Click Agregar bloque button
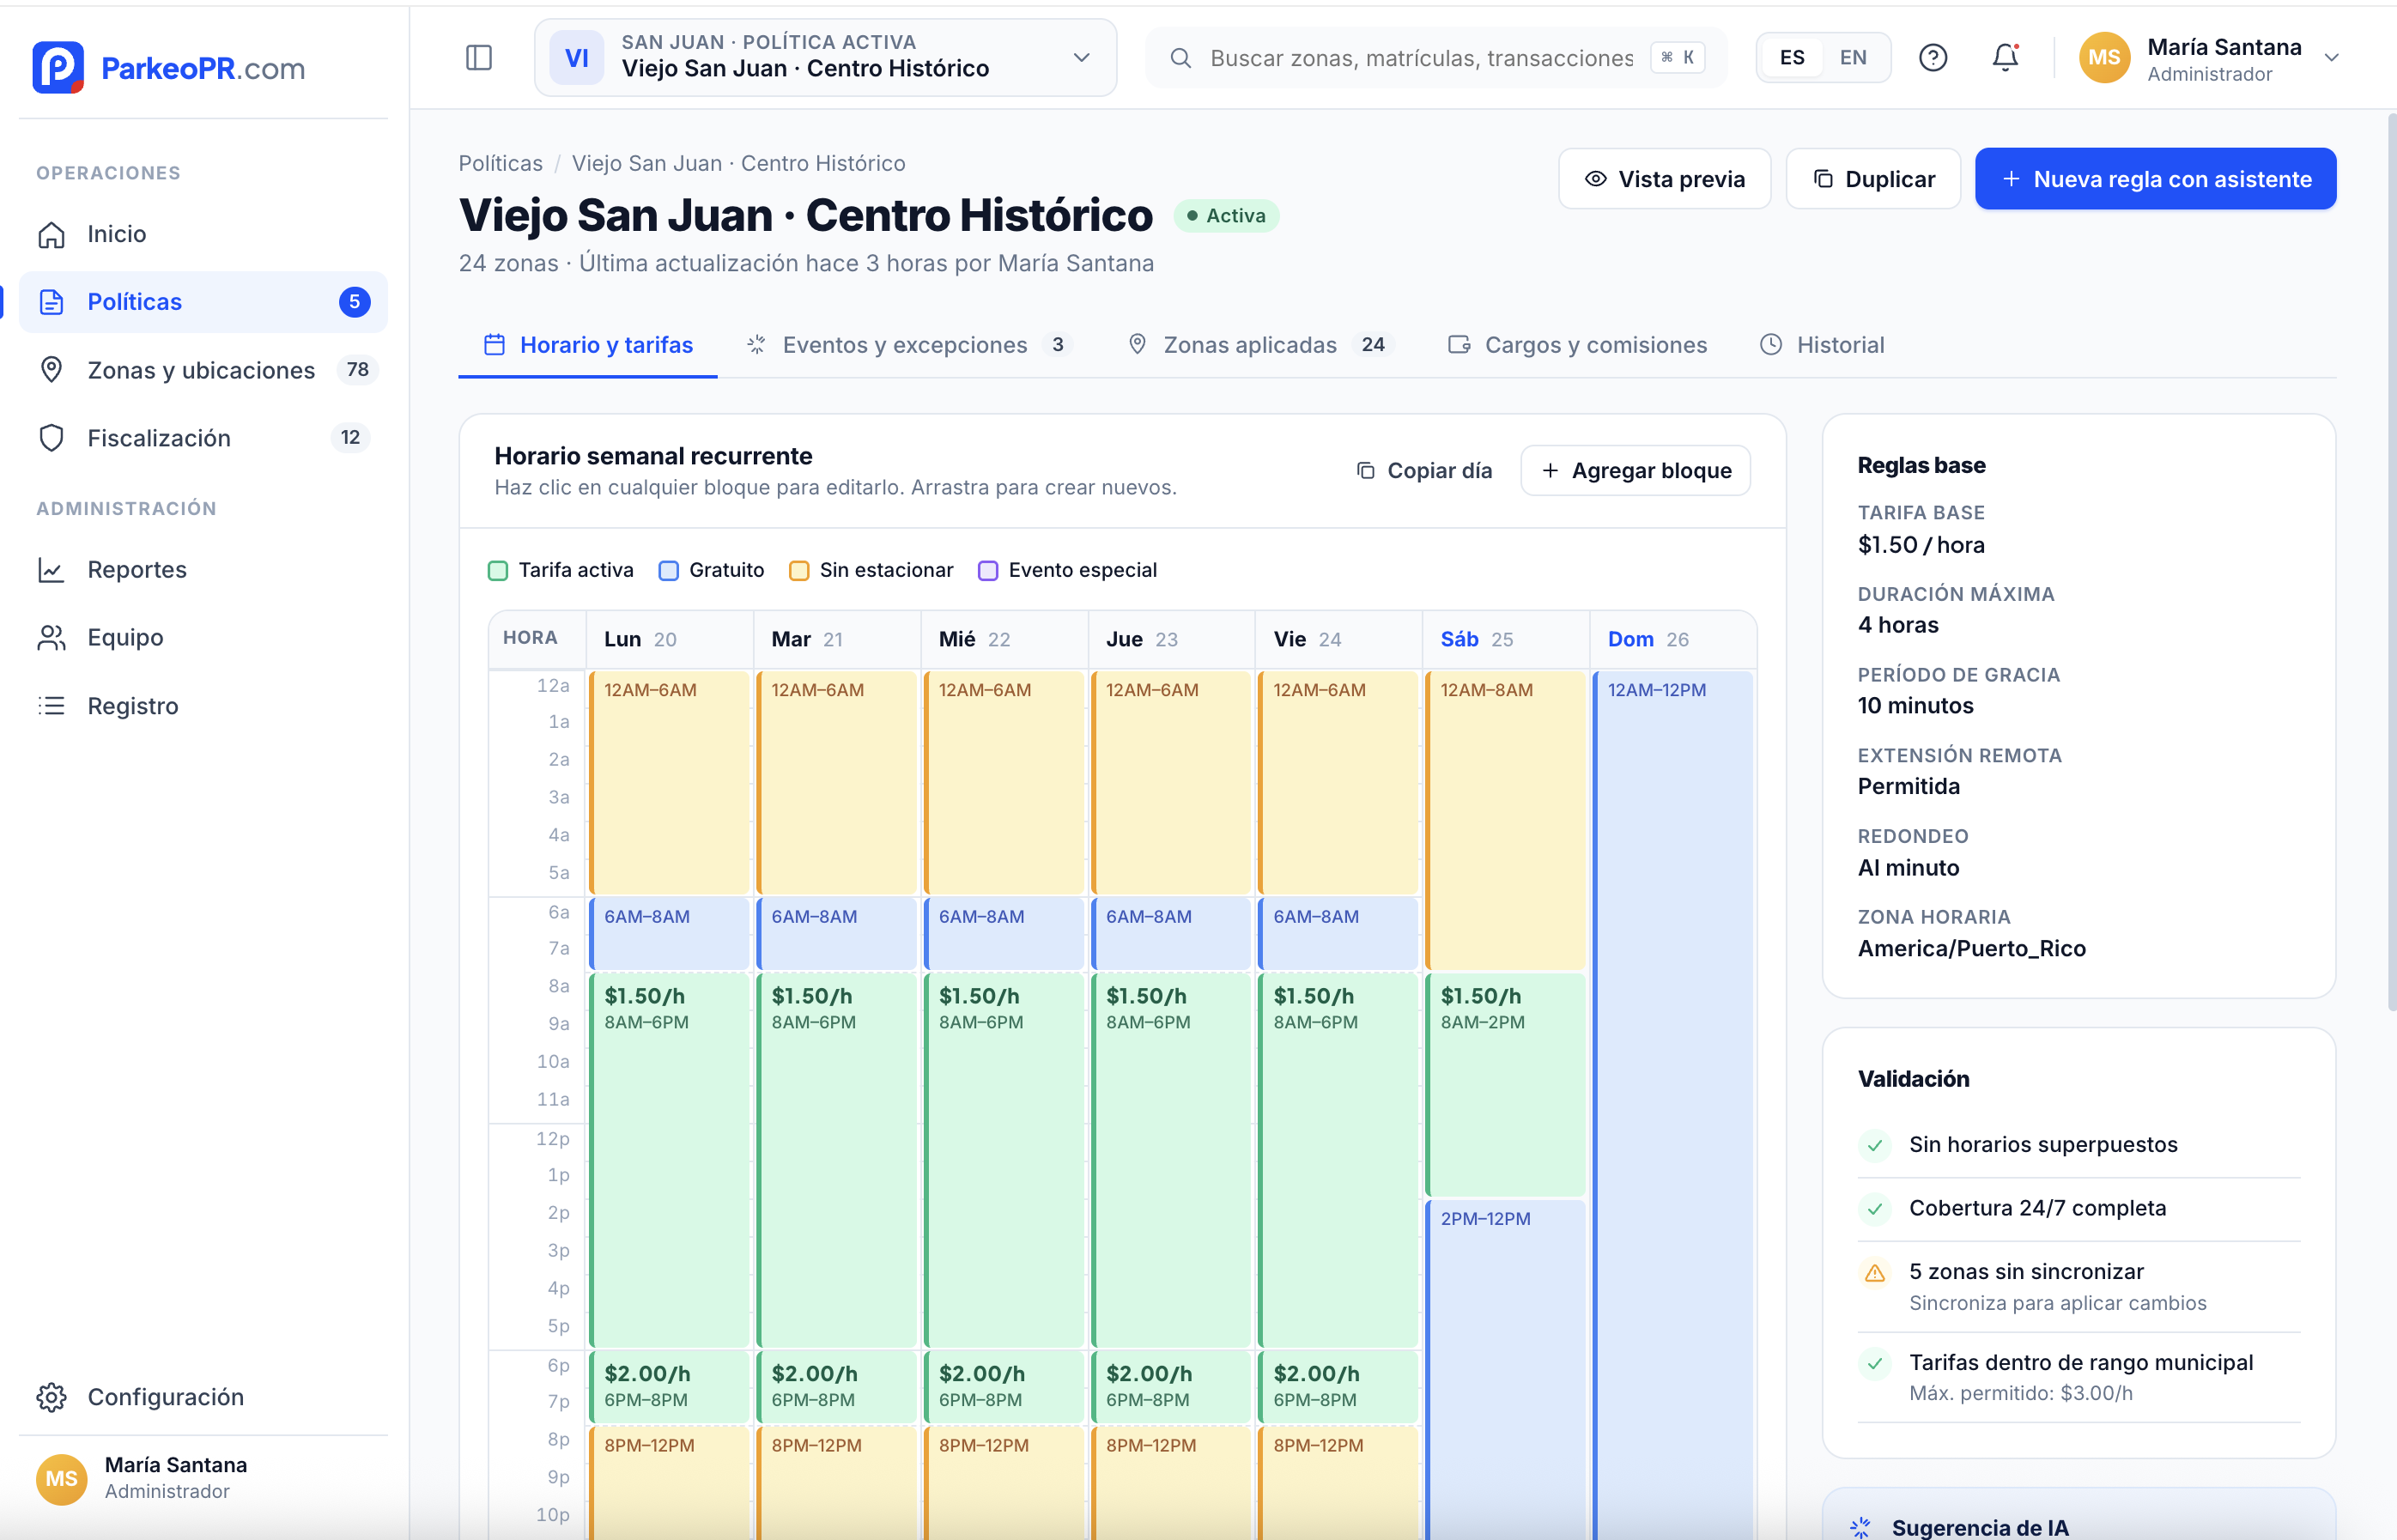Viewport: 2397px width, 1540px height. click(1635, 471)
